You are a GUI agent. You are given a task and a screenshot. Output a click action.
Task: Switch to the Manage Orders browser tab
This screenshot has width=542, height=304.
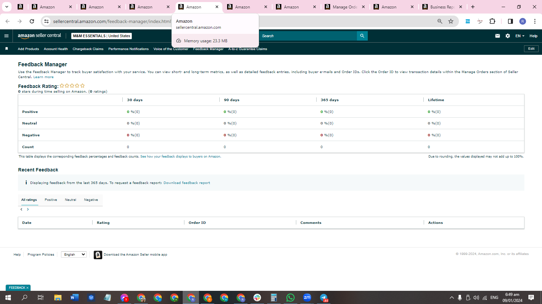coord(344,7)
